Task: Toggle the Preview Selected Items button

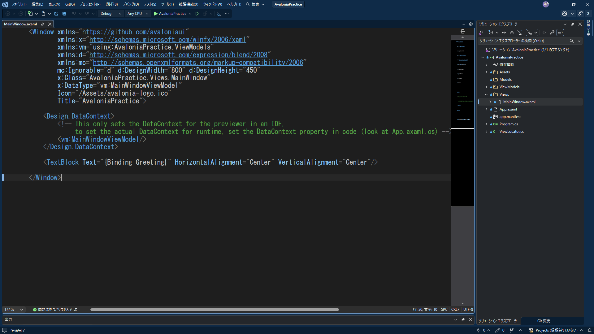Action: 560,33
